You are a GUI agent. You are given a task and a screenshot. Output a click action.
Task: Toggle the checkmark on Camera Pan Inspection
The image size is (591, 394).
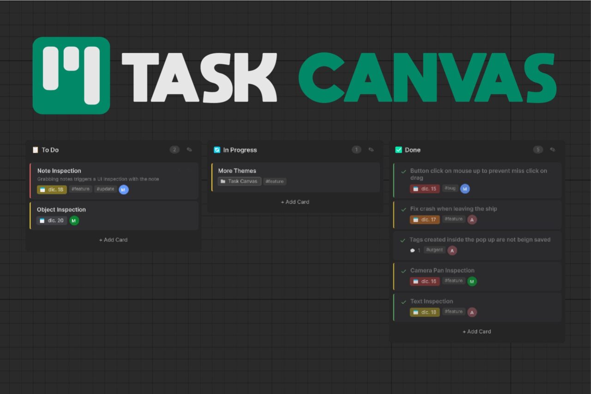(x=403, y=271)
